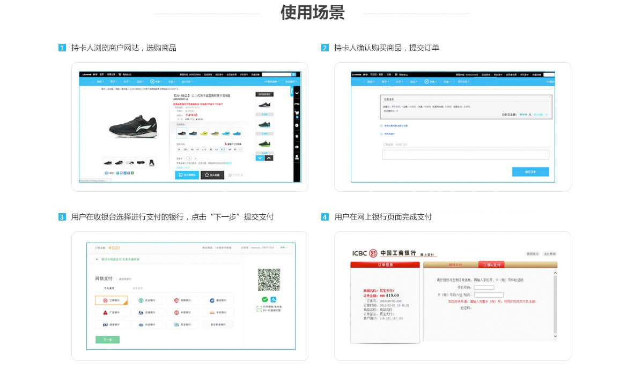Click the scrollbar down arrow on the bank page
This screenshot has height=370, width=627.
pyautogui.click(x=555, y=336)
